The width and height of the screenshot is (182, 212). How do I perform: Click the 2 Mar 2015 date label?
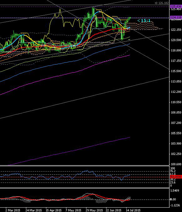pyautogui.click(x=13, y=210)
